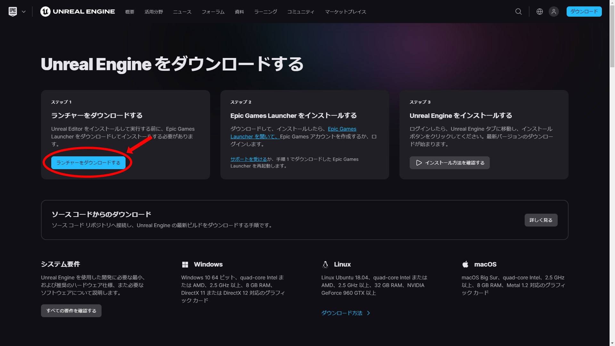Click the Epic Games Launcher をインストールする heading

point(293,116)
